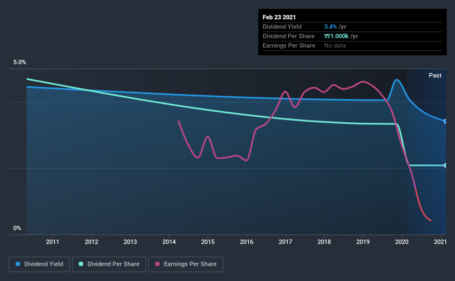Click the teal Dividend Per Share legend dot
This screenshot has height=281, width=455.
tap(81, 264)
